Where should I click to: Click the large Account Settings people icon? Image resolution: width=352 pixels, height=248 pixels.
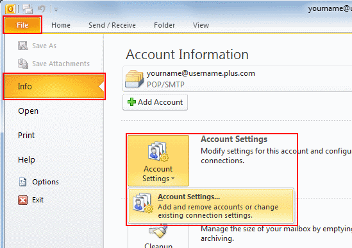pyautogui.click(x=158, y=151)
